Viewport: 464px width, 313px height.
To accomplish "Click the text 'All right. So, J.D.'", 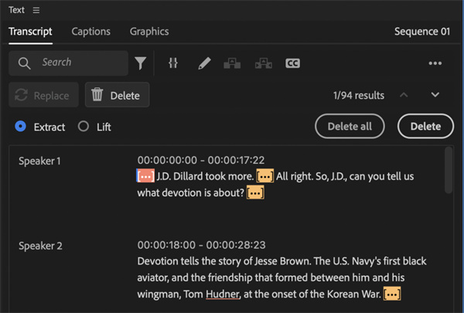I will [x=312, y=176].
